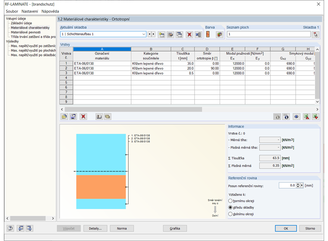Open help with the question mark icon

pos(10,228)
